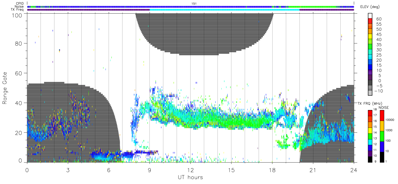Click the 'Noise' row label at top left
Image resolution: width=398 pixels, height=184 pixels.
point(19,6)
